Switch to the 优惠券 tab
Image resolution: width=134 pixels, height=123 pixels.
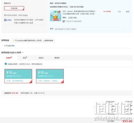point(9,58)
